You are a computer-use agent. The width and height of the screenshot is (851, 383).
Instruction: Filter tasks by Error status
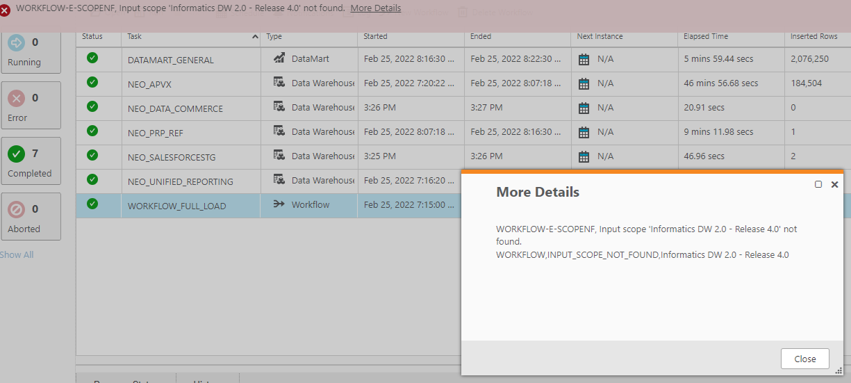coord(31,106)
